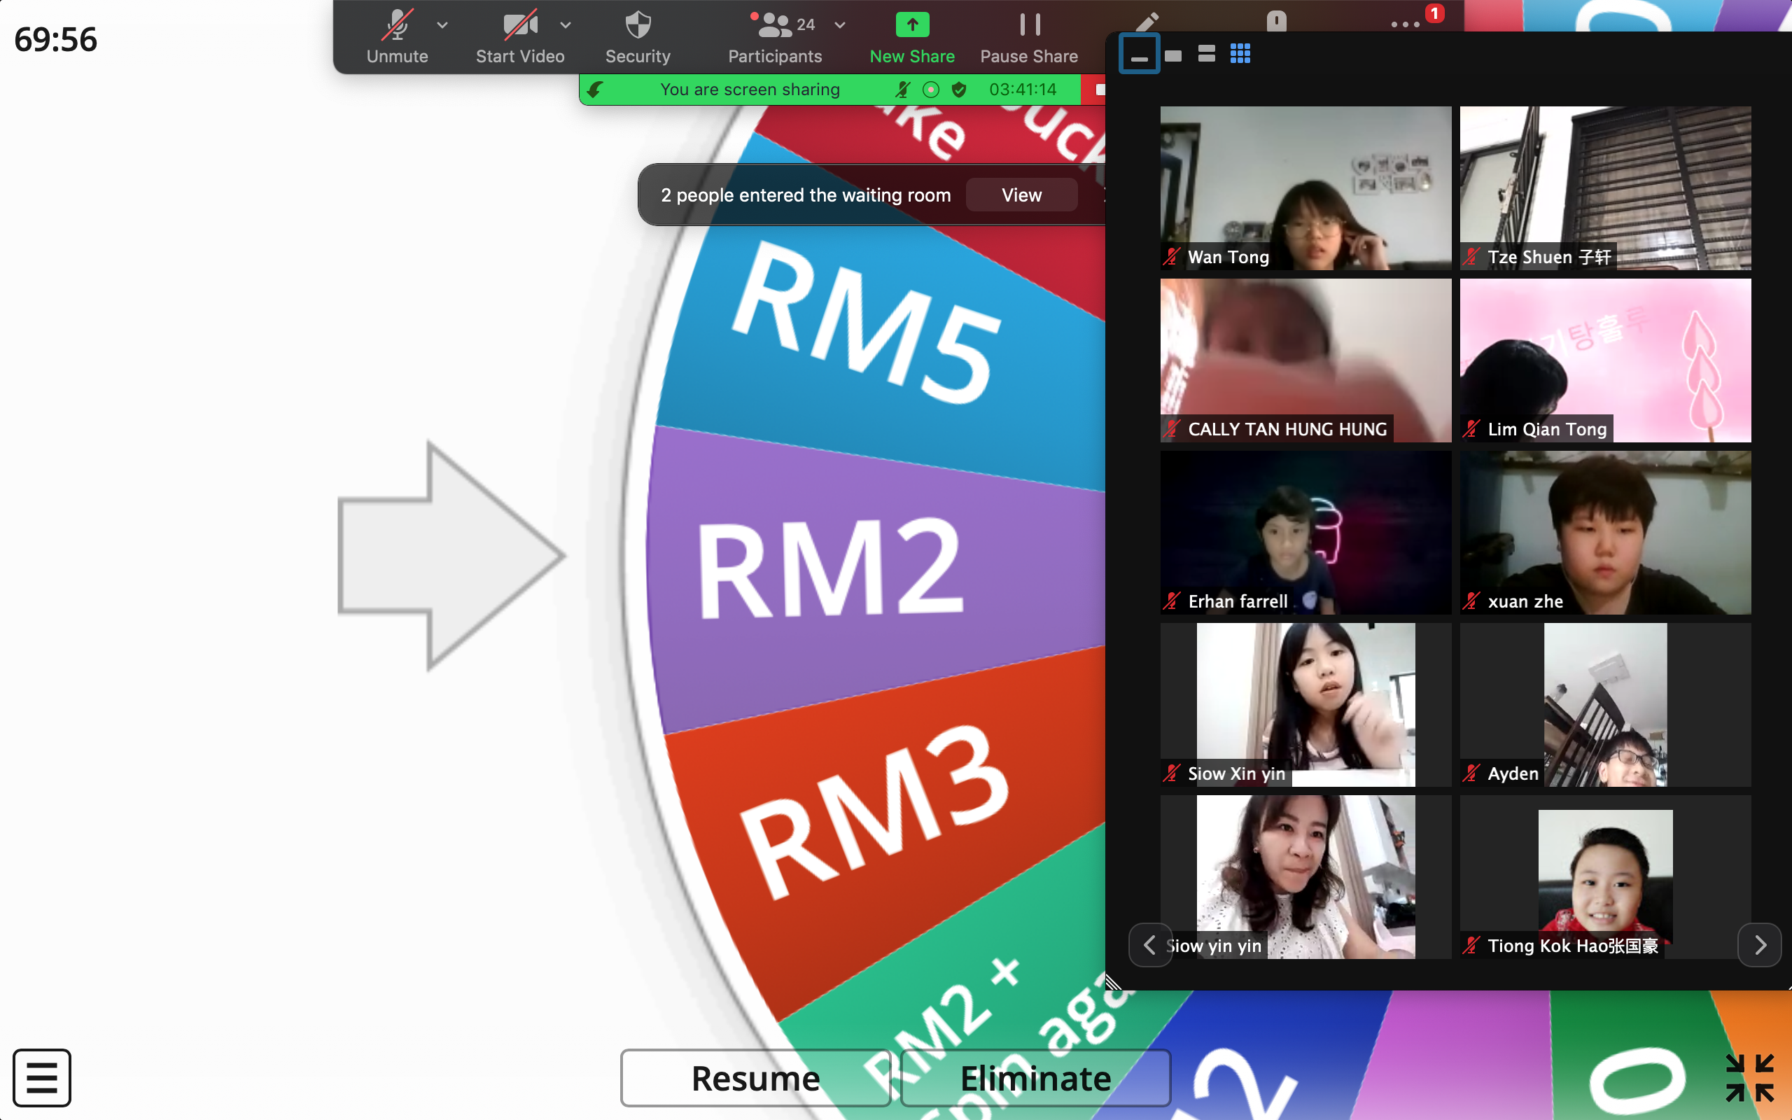This screenshot has width=1792, height=1120.
Task: Open audio options arrow beside Unmute
Action: pyautogui.click(x=443, y=25)
